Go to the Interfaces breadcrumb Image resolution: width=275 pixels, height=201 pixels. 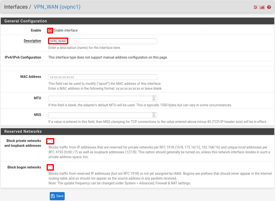point(16,7)
